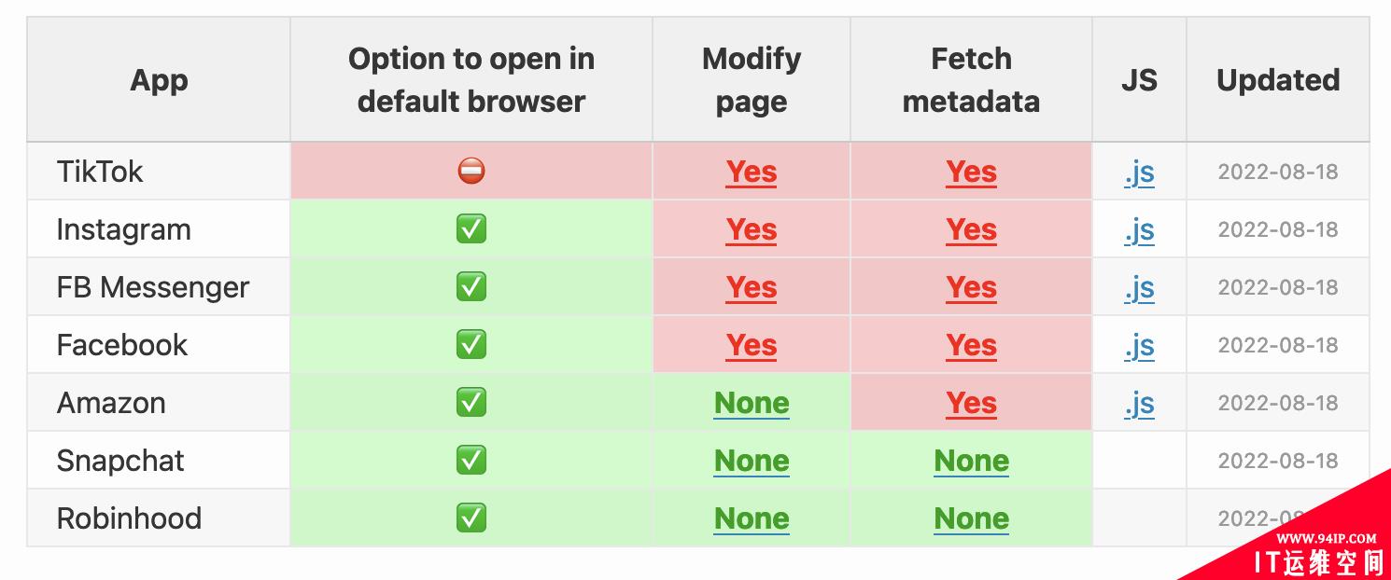Screen dimensions: 1391x580
Task: Click the green checkmark for FB Messenger
Action: click(471, 287)
